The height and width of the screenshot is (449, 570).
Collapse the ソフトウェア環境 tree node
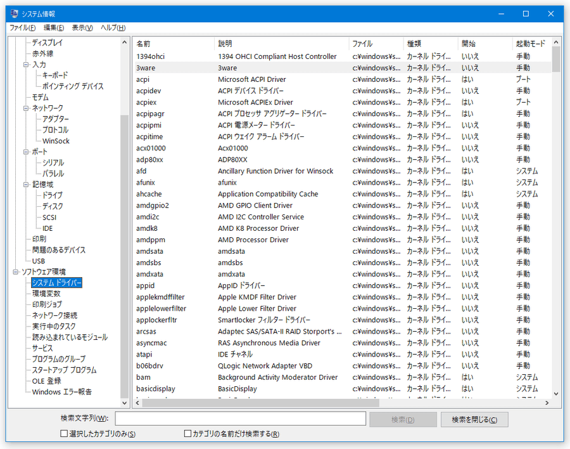click(15, 272)
